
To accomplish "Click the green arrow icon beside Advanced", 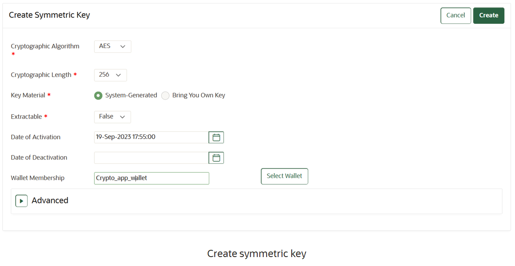I will coord(21,200).
